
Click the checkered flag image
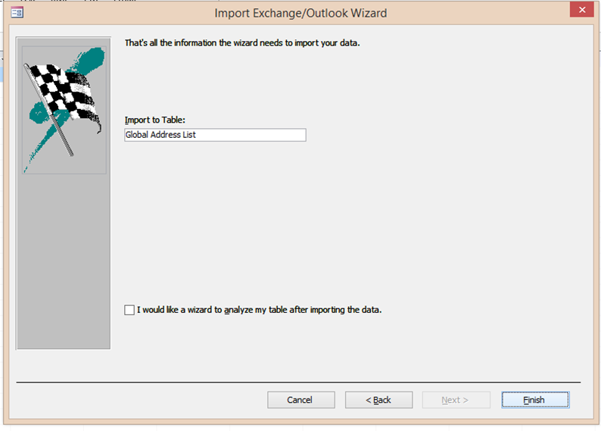(x=64, y=110)
